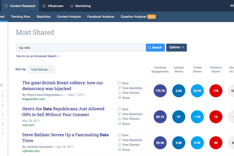
Task: Click the Facebook Engagements column header
Action: click(x=160, y=69)
